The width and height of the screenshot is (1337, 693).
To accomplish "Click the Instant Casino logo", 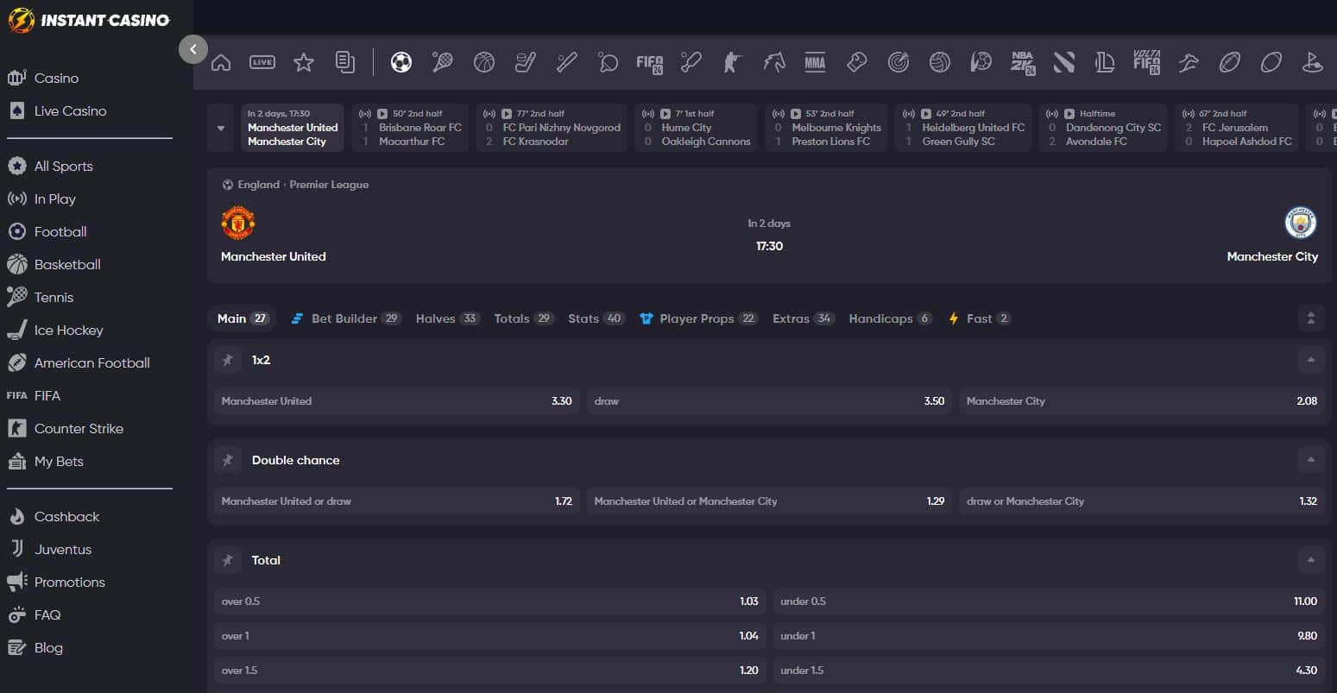I will pos(90,20).
